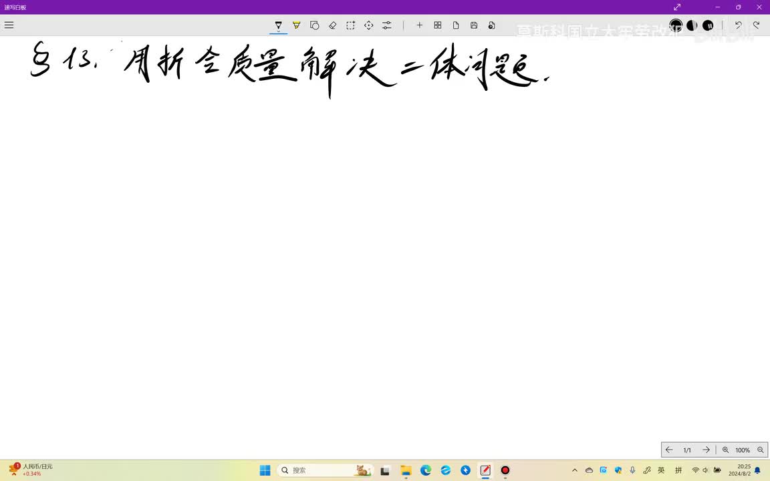This screenshot has width=770, height=481.
Task: Open Microsoft Edge from taskbar
Action: (426, 470)
